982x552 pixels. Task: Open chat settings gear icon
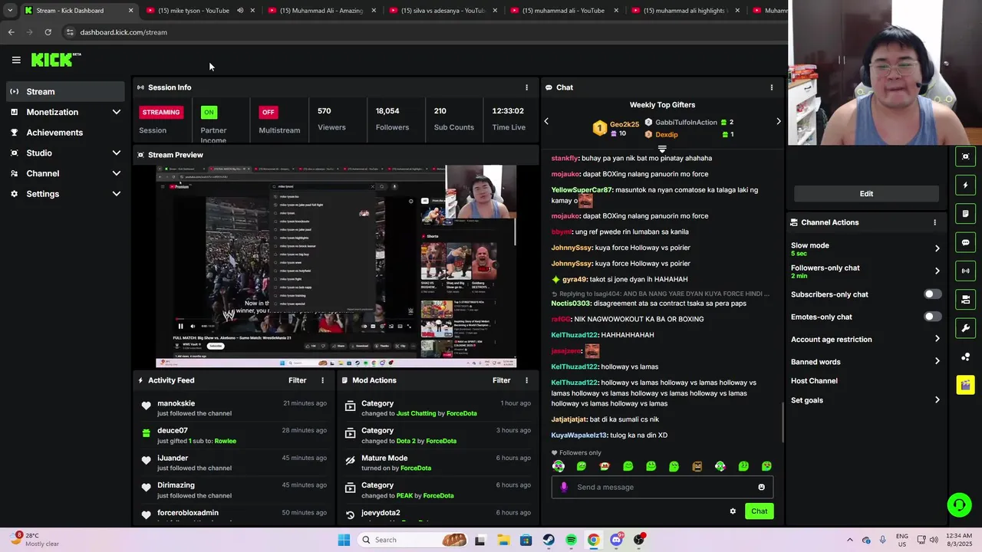pos(733,511)
